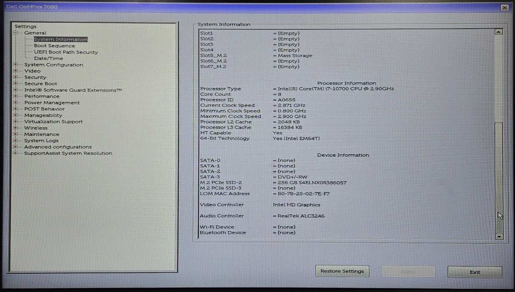This screenshot has height=292, width=515.
Task: Click the vertical scrollbar thumb
Action: 498,178
